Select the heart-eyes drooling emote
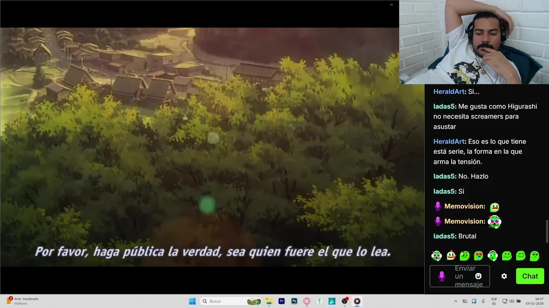Screen dimensions: 549x308 click(x=479, y=256)
